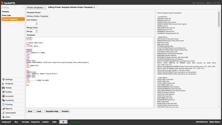222x125 pixels.
Task: Click 'RANDOM Date based Random Number' line
Action: [170, 53]
